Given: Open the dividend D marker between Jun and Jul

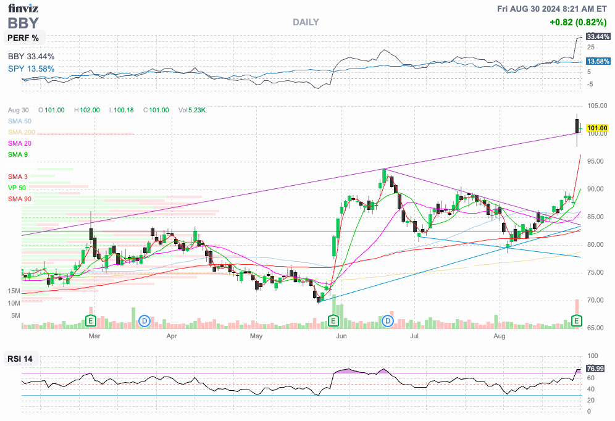Looking at the screenshot, I should (388, 321).
